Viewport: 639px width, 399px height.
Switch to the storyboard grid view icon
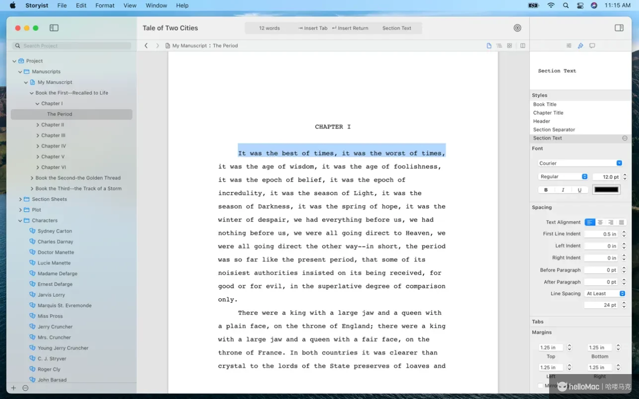pyautogui.click(x=510, y=45)
